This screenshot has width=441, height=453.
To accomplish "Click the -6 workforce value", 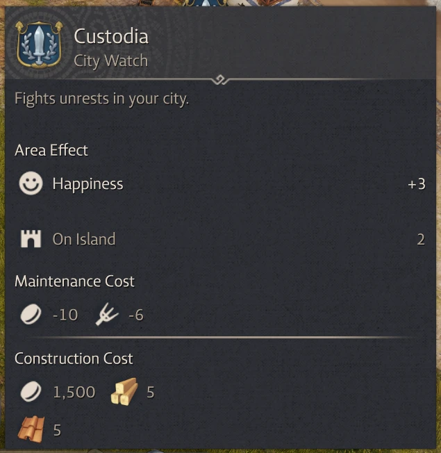I will click(x=135, y=315).
